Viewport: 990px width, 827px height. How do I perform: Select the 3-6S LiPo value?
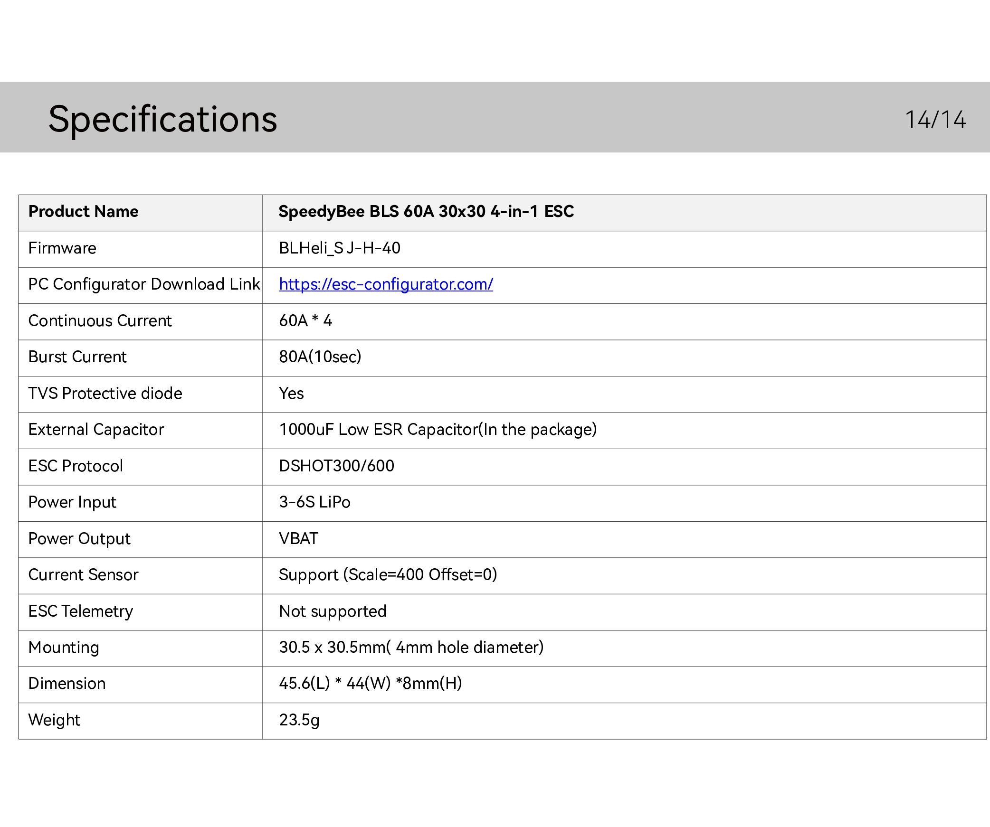tap(314, 502)
